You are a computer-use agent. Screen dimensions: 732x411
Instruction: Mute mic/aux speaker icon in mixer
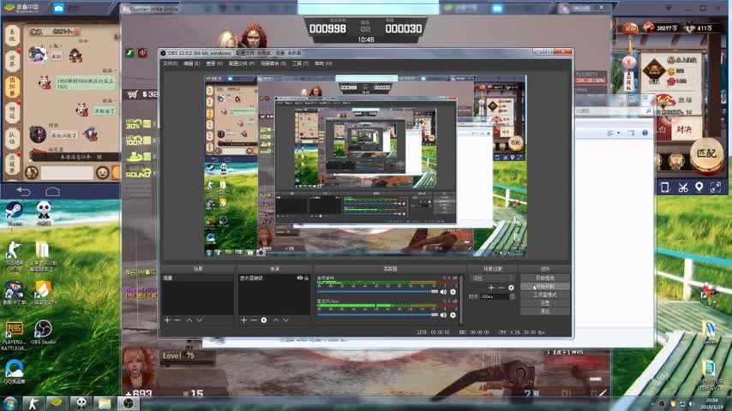tap(443, 315)
